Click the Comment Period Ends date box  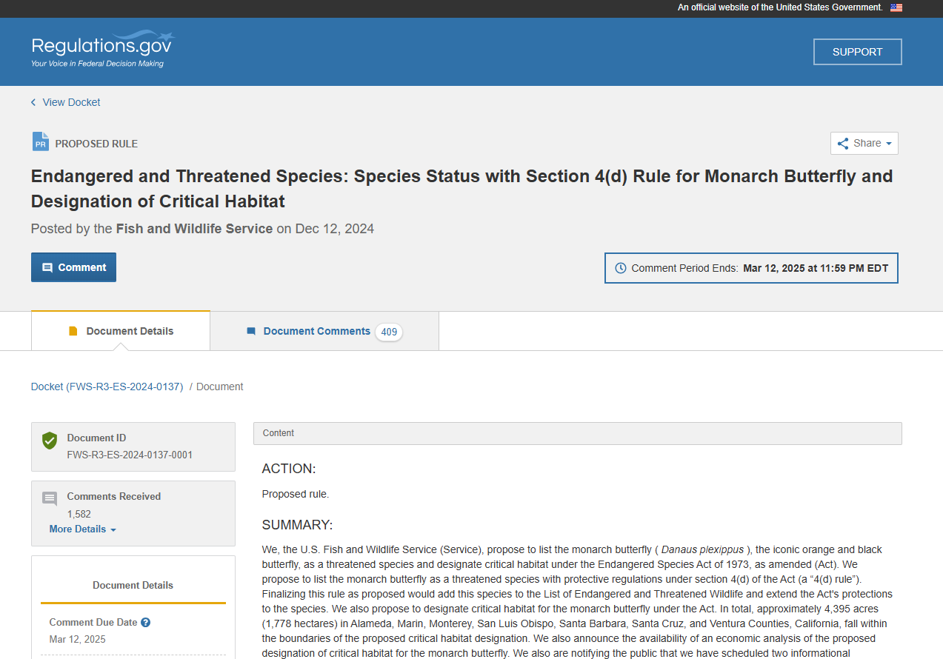751,268
